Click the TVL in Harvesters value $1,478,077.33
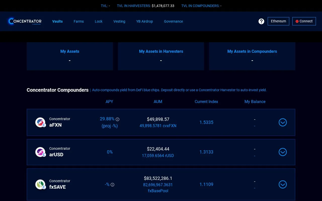The height and width of the screenshot is (201, 322). point(163,6)
